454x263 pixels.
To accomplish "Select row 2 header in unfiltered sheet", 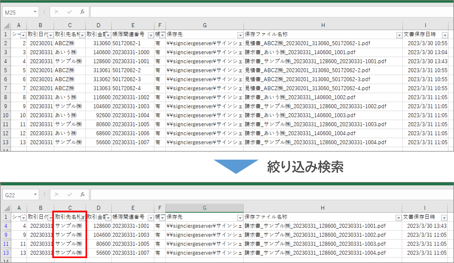I will tap(5, 43).
